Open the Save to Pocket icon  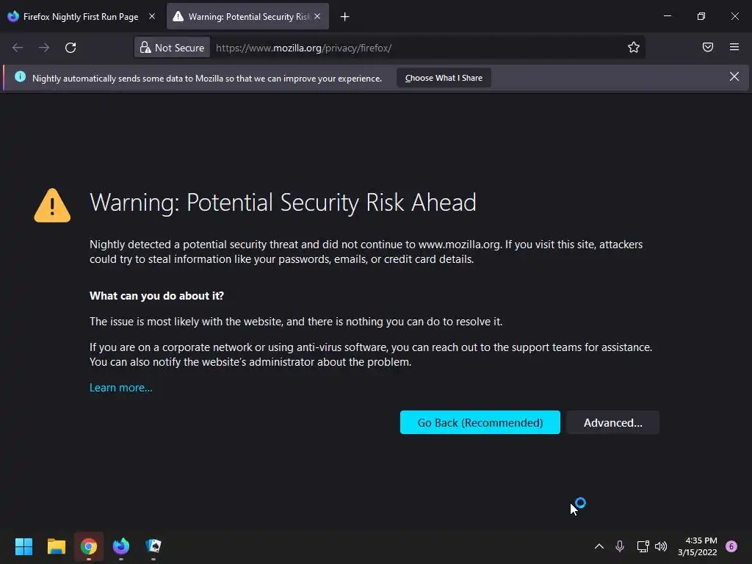[707, 47]
